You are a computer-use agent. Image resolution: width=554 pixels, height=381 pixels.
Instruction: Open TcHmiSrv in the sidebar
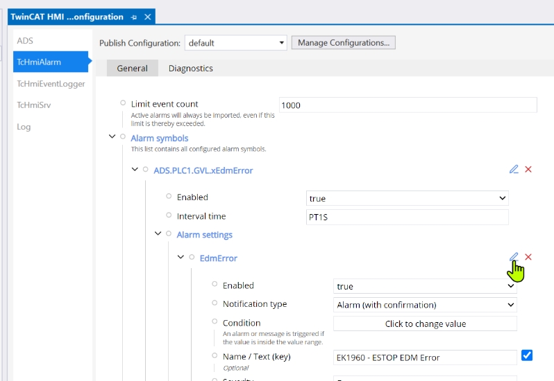34,105
